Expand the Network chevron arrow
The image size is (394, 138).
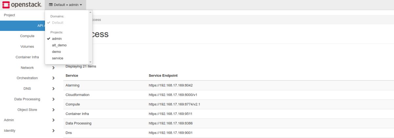tap(54, 68)
